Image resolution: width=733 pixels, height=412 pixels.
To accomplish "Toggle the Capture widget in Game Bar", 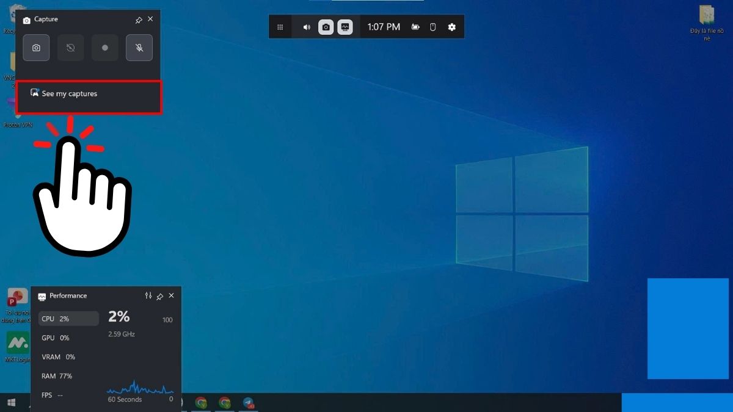I will pos(326,27).
